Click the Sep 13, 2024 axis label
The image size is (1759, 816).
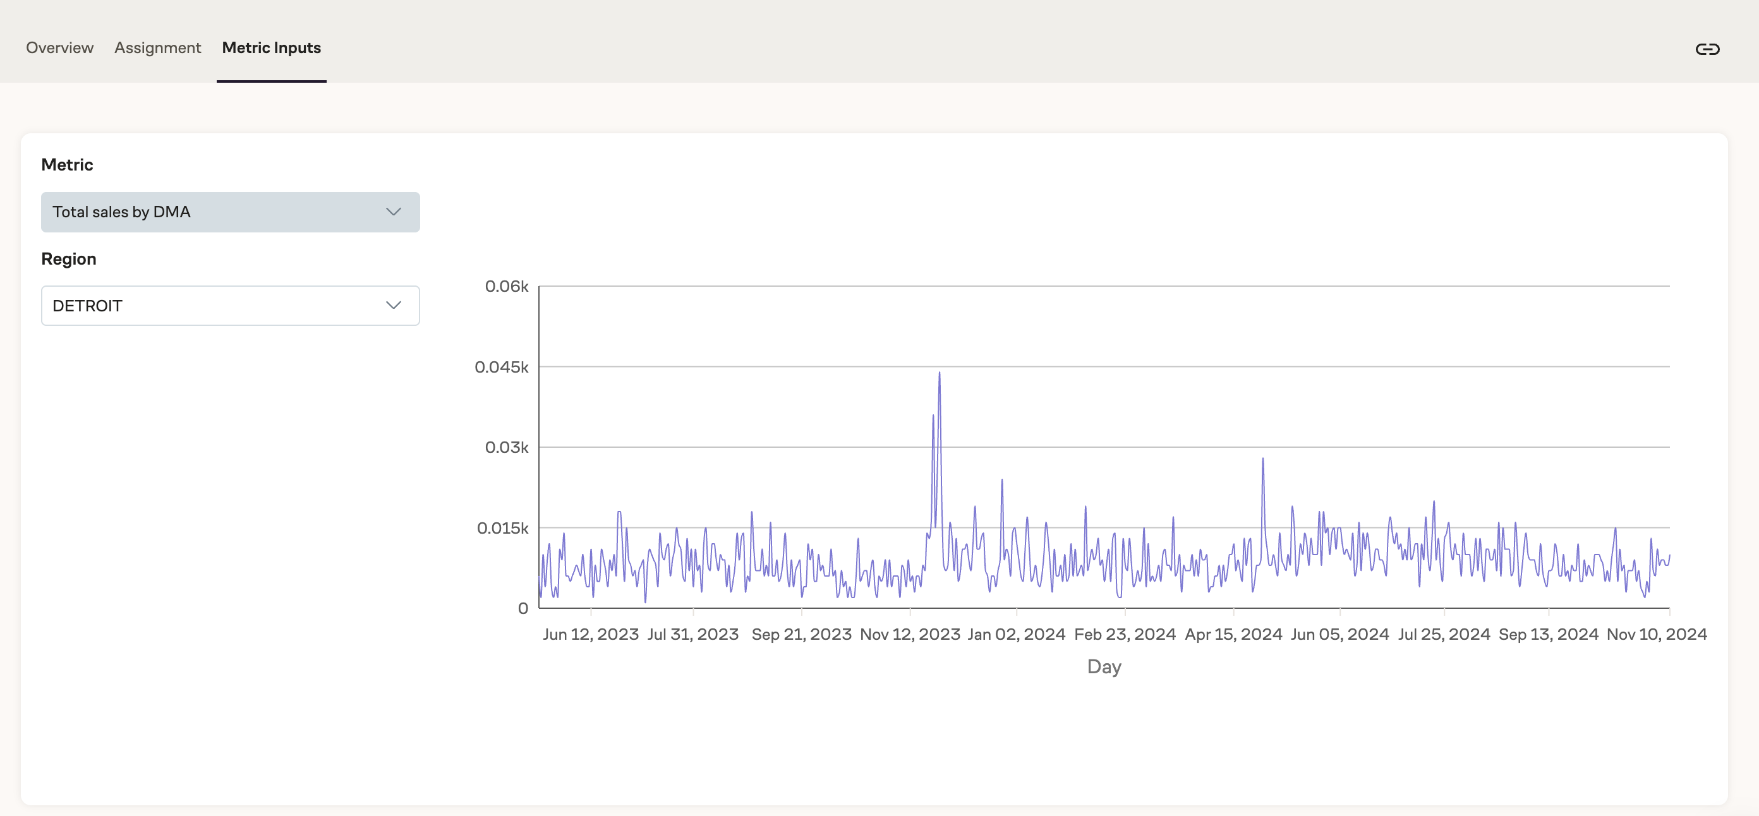pos(1548,633)
